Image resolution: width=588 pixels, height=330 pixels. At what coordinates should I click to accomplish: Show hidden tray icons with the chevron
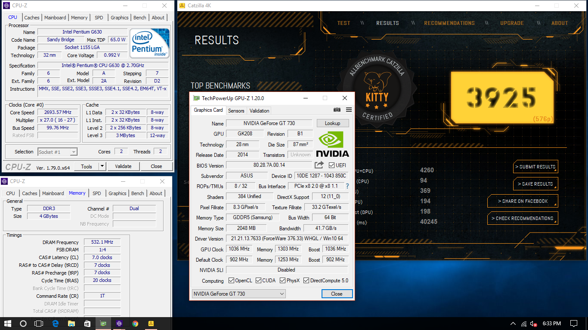(x=513, y=324)
